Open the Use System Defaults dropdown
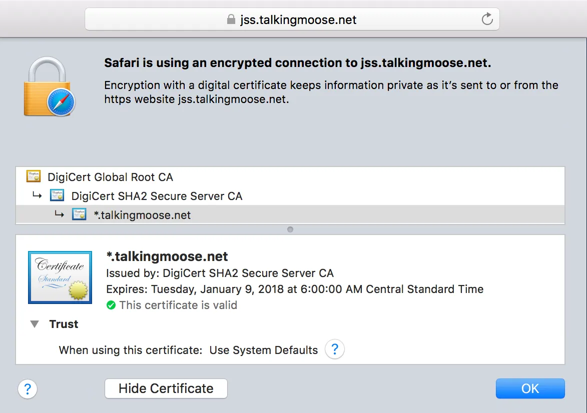This screenshot has width=587, height=413. click(264, 349)
